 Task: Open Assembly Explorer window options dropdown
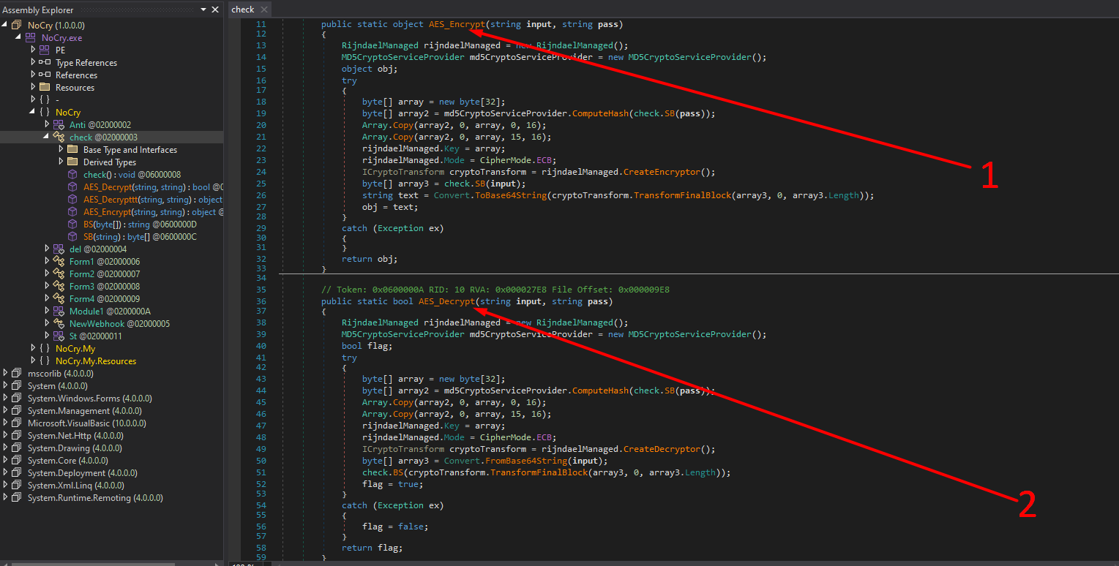(x=203, y=10)
